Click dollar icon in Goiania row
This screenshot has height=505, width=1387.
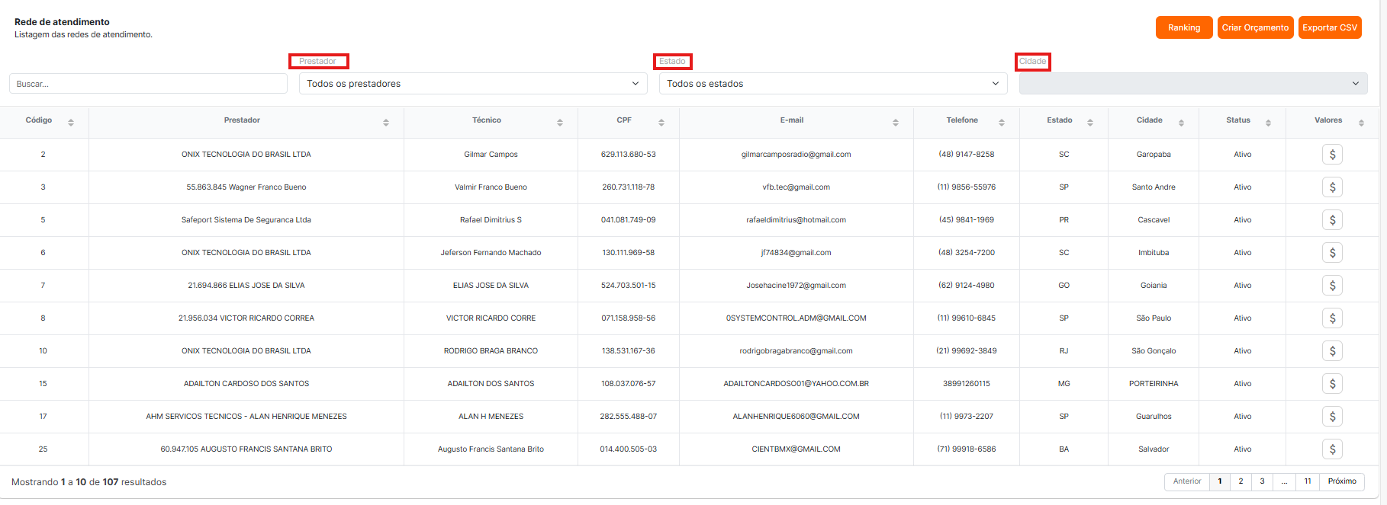(1332, 286)
